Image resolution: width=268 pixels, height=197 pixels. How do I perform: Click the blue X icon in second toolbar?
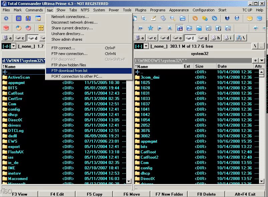pos(170,28)
